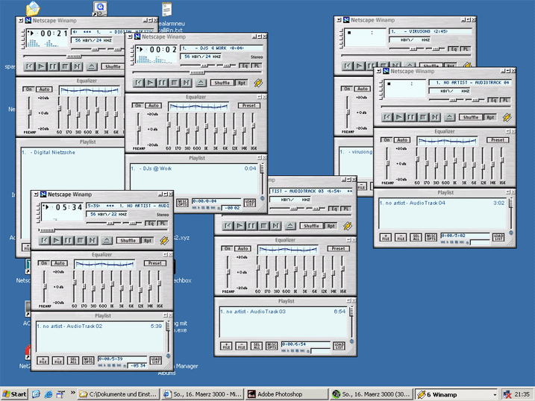The width and height of the screenshot is (535, 401).
Task: Toggle Eq window button in AudioTrack 02 player
Action: tap(151, 223)
